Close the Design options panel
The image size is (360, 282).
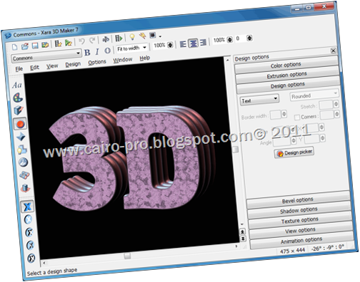click(x=333, y=51)
